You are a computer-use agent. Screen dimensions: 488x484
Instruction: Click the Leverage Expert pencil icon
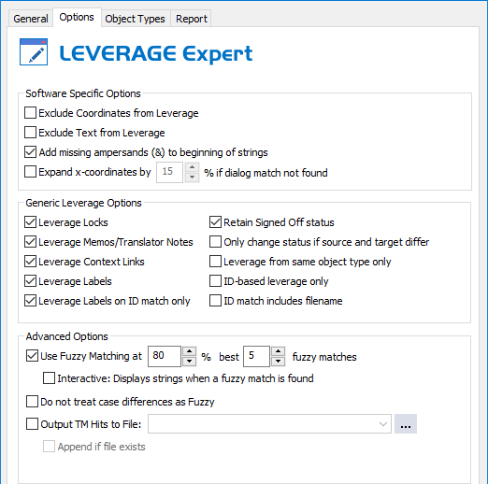point(34,52)
